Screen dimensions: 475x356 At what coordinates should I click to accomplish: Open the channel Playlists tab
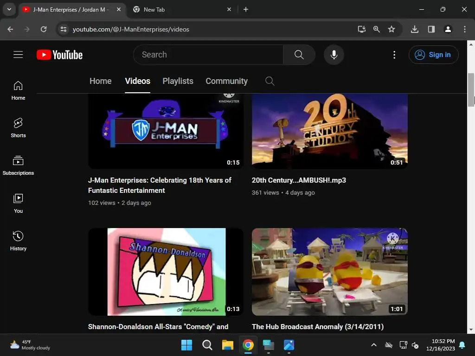pyautogui.click(x=178, y=81)
